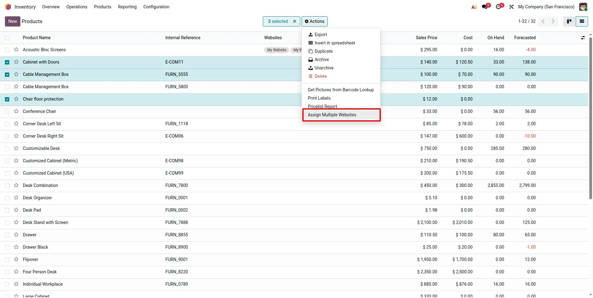Sort by Forecasted column header

pos(525,38)
